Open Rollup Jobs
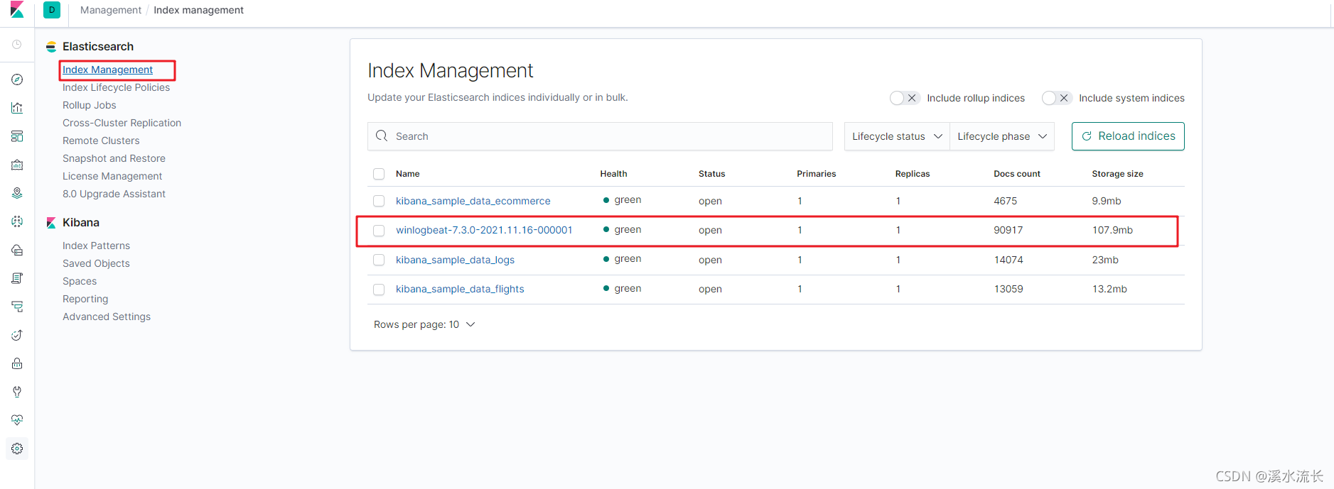This screenshot has height=489, width=1334. coord(89,105)
